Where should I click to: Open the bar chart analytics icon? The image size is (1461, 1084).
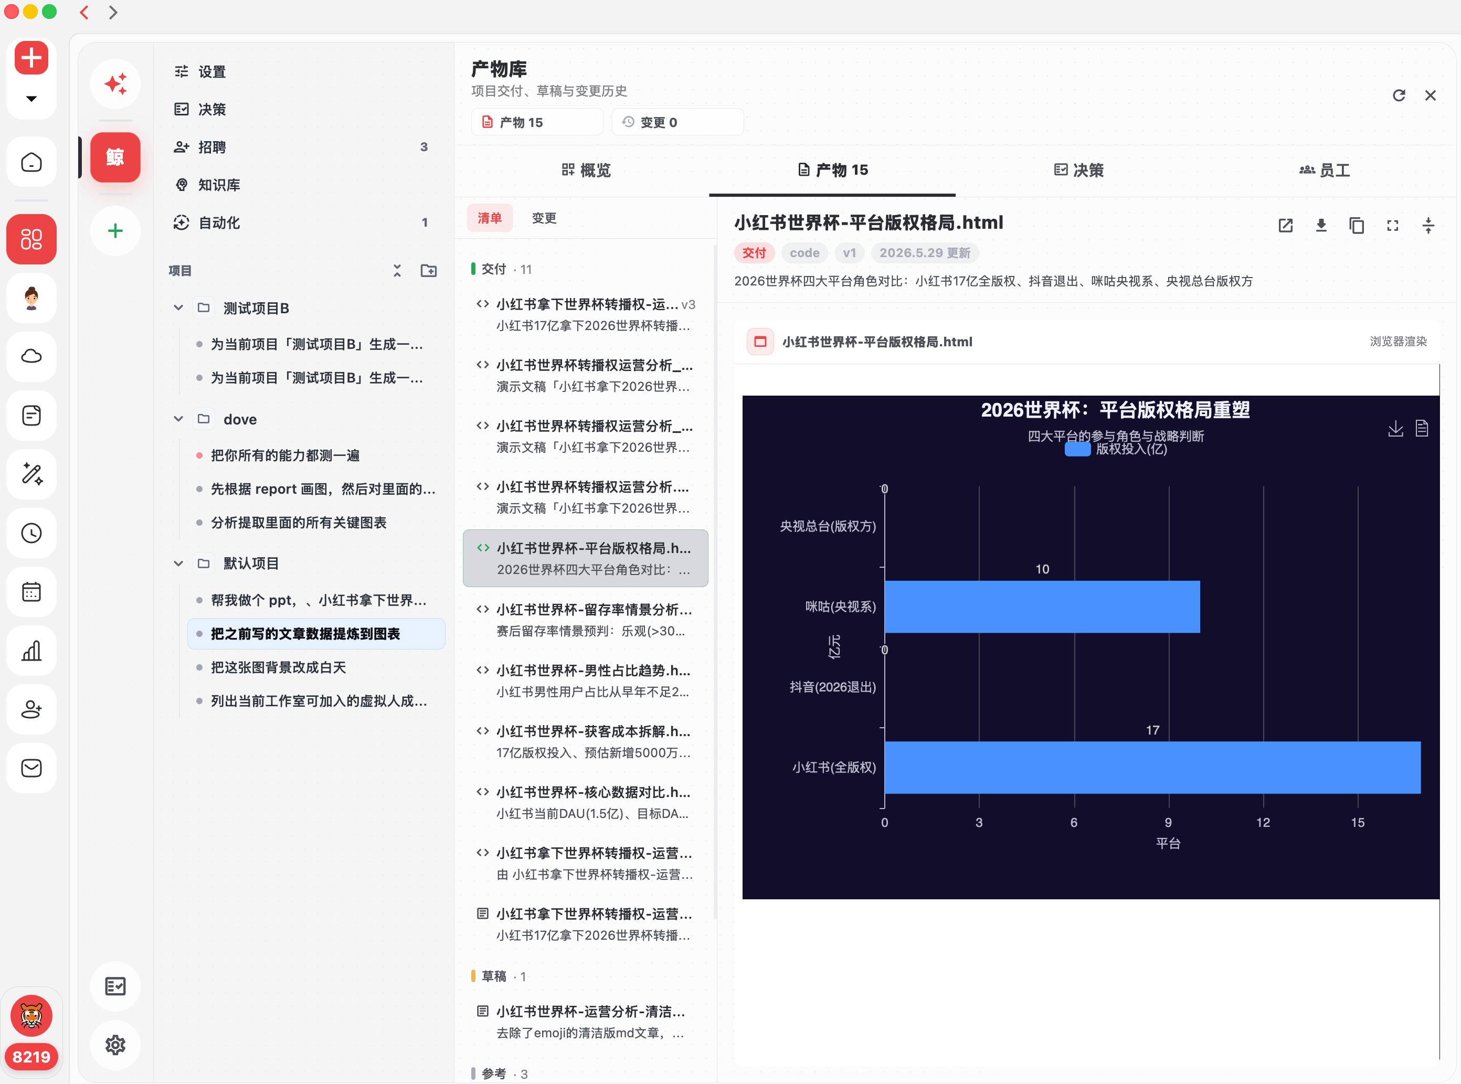tap(31, 650)
